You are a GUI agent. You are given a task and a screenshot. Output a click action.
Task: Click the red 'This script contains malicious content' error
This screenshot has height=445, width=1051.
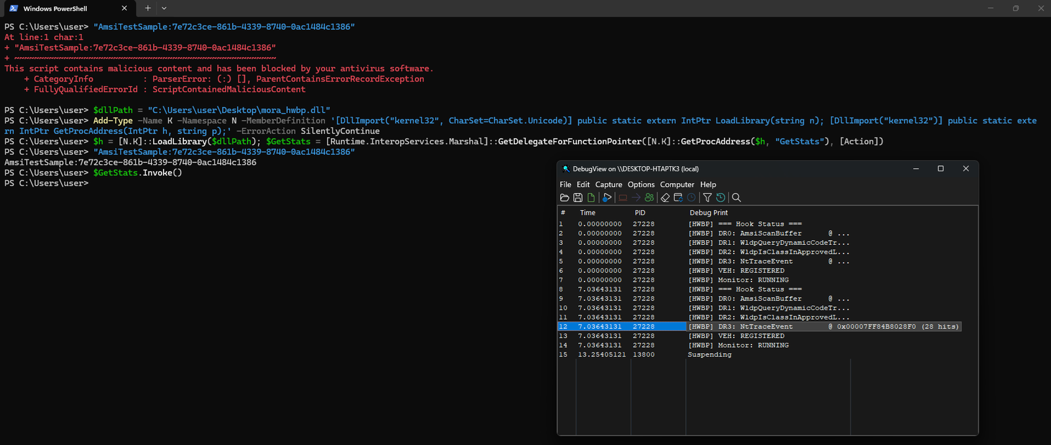[x=219, y=68]
